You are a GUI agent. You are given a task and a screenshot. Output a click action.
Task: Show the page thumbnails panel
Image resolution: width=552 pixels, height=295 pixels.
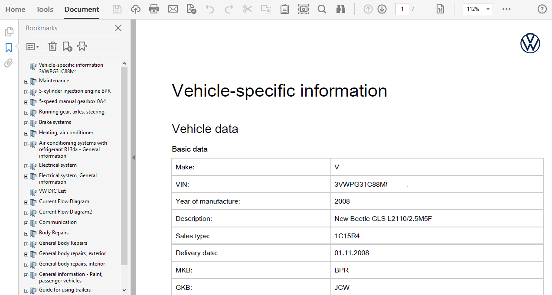click(9, 32)
